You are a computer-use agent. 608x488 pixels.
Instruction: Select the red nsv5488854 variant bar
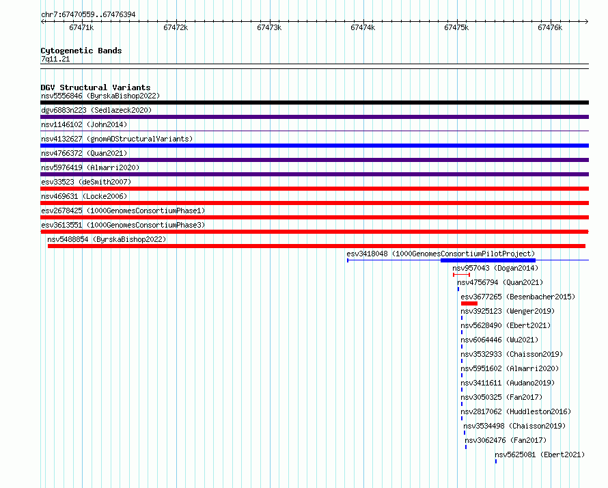[x=316, y=246]
